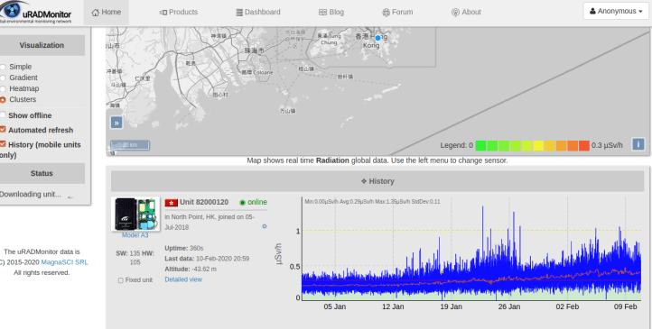Click the Altitude -43.62 m text
Screen dimensions: 652x329
pyautogui.click(x=191, y=269)
